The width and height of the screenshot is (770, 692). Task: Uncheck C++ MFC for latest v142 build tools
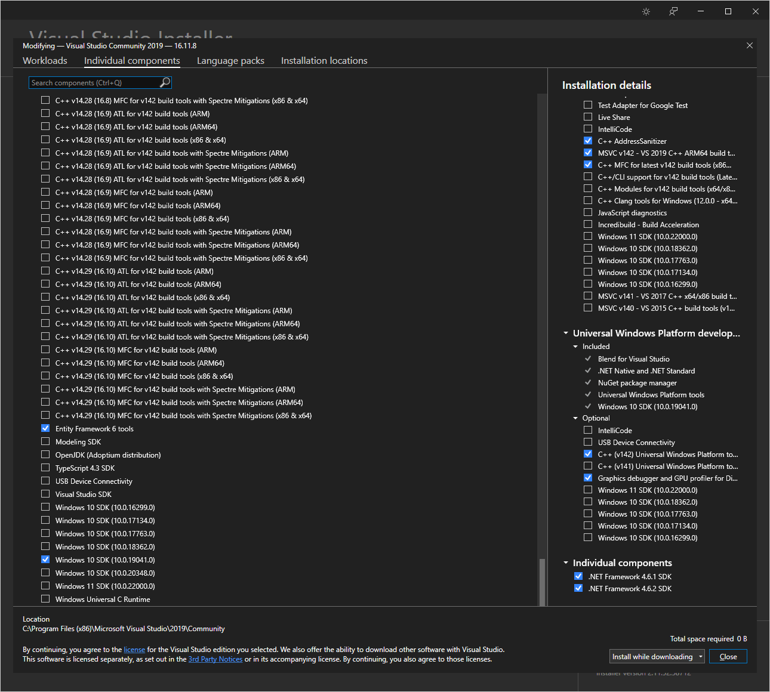[588, 165]
